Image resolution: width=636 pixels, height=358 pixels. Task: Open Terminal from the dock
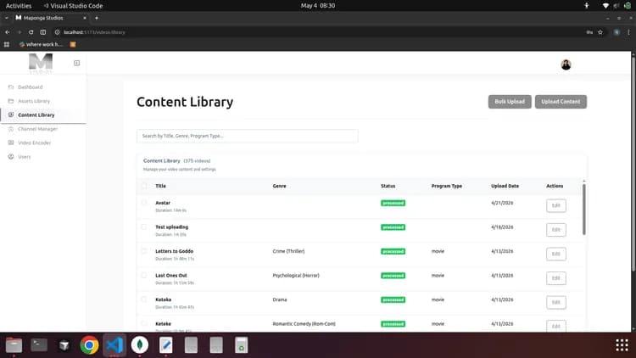coord(39,345)
